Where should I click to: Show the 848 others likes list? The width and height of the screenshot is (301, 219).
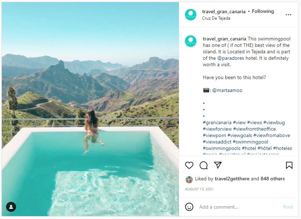pos(272,179)
